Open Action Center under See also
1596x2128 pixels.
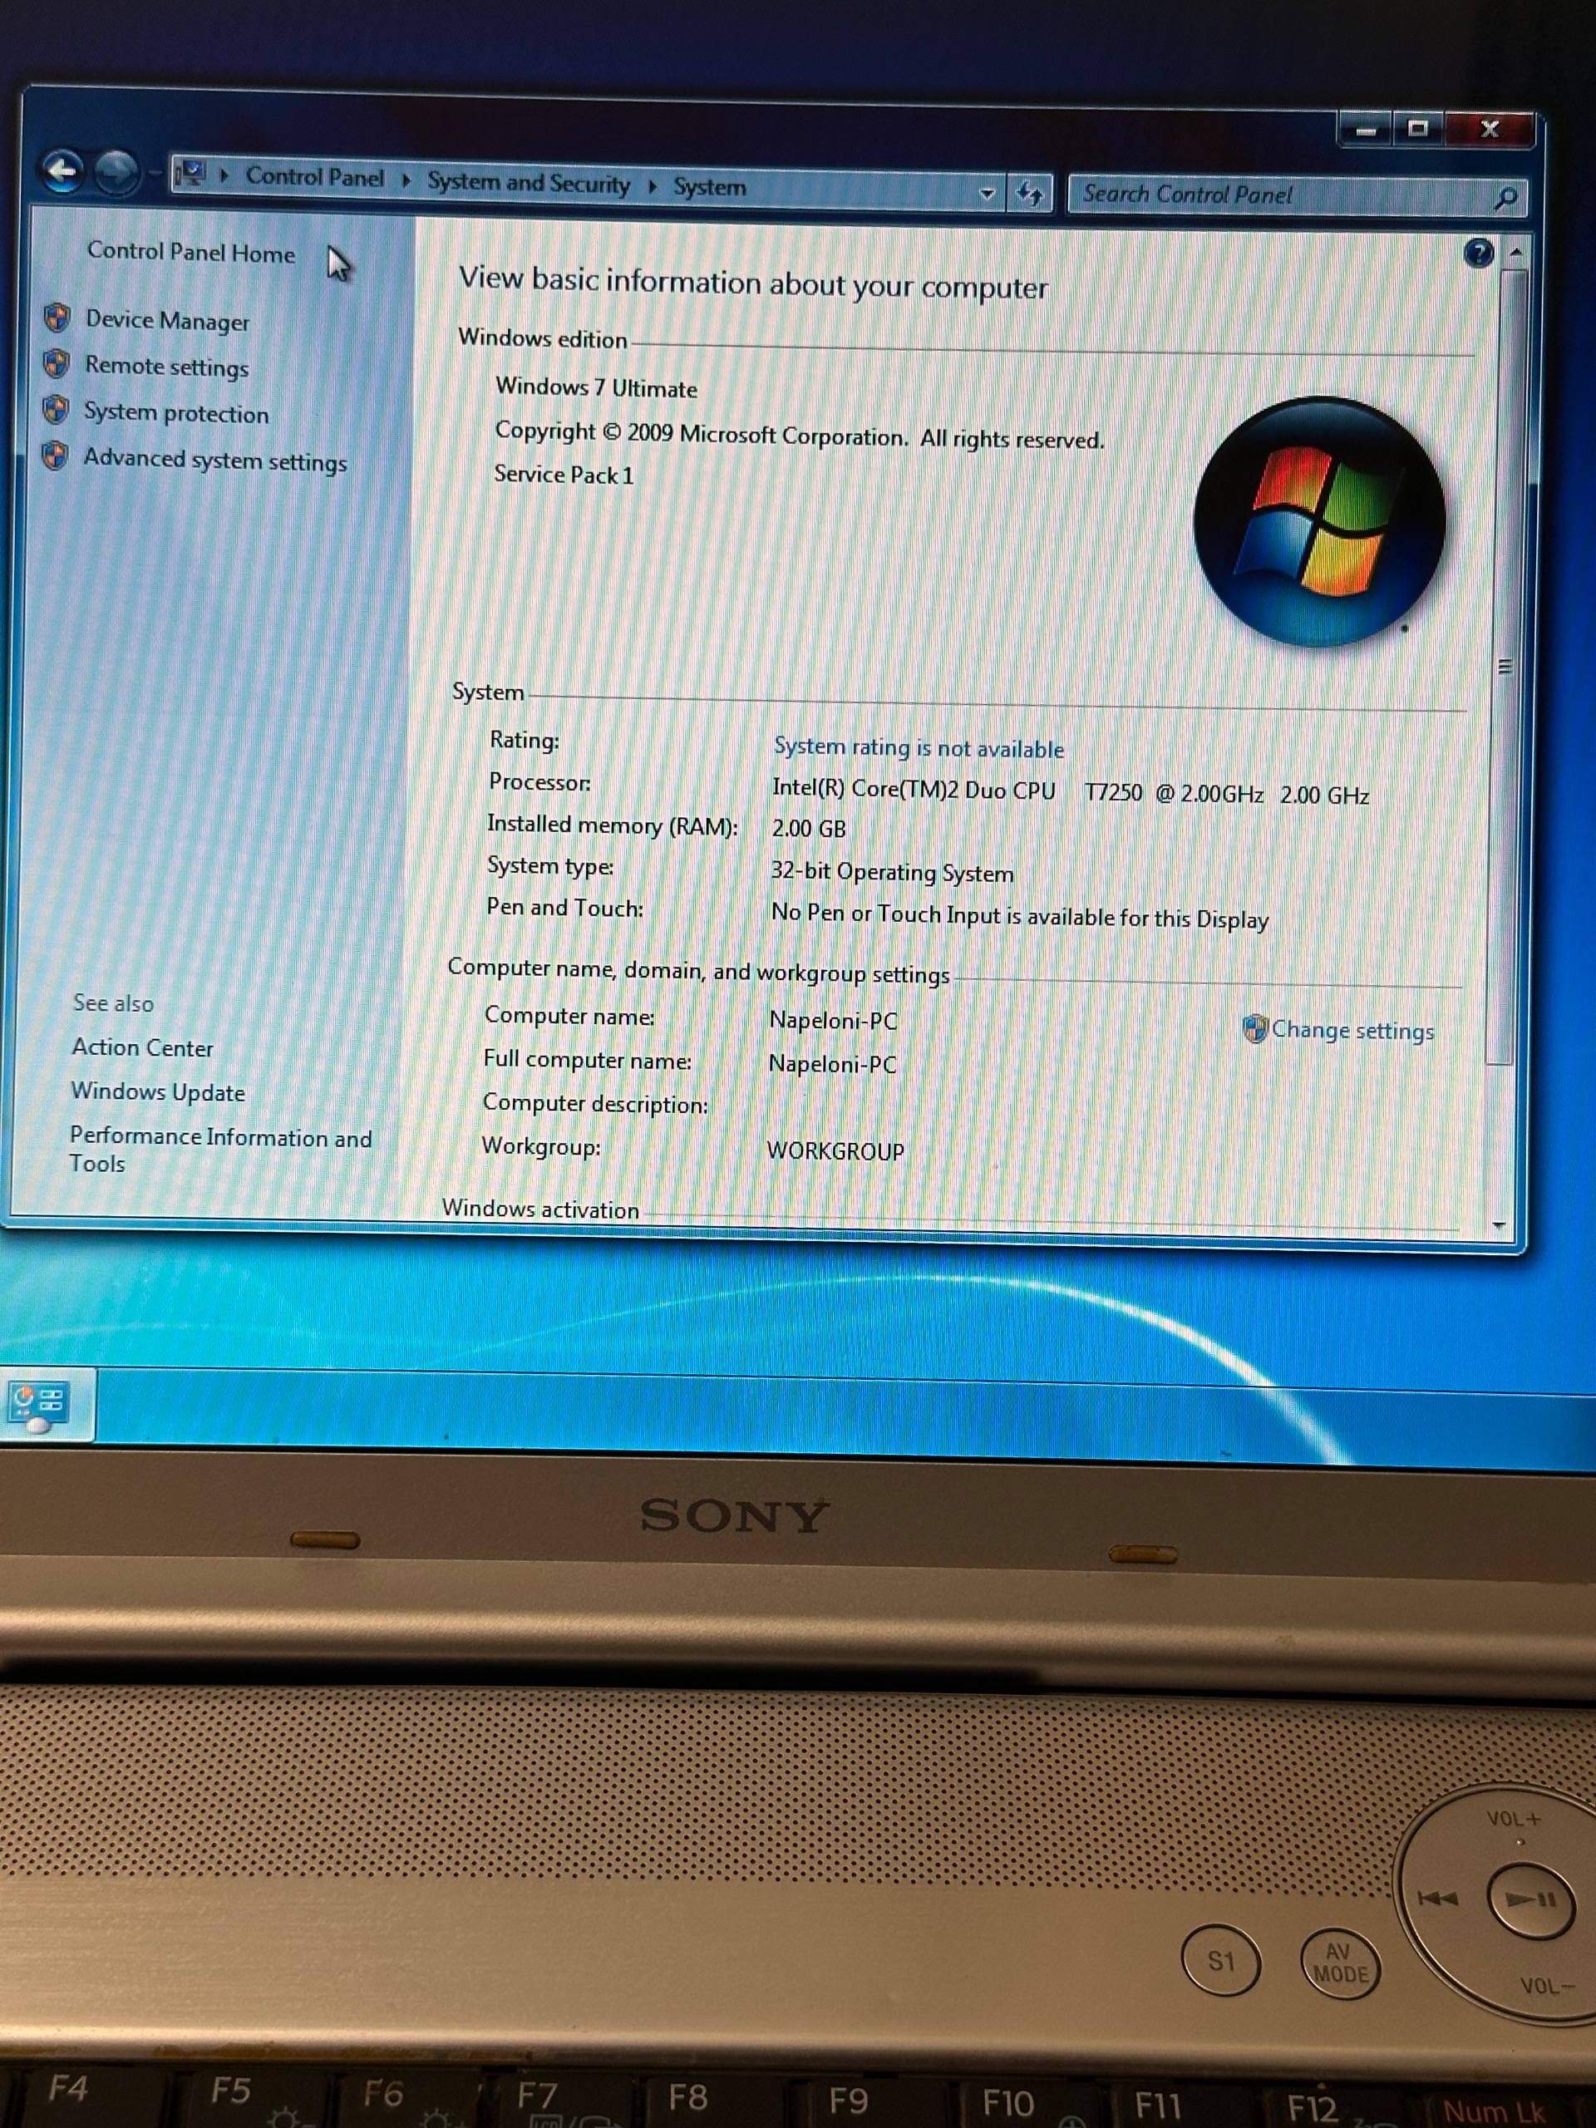pyautogui.click(x=142, y=1047)
